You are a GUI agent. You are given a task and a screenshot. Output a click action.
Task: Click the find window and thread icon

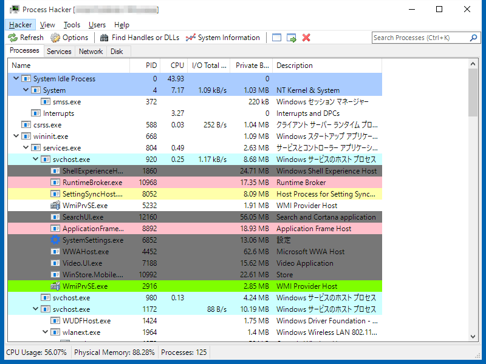click(x=292, y=38)
